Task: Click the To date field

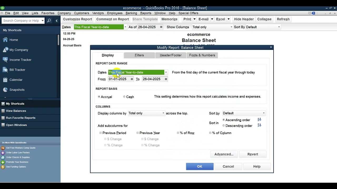Action: pos(153,79)
